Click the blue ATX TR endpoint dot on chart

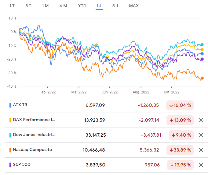coord(202,54)
